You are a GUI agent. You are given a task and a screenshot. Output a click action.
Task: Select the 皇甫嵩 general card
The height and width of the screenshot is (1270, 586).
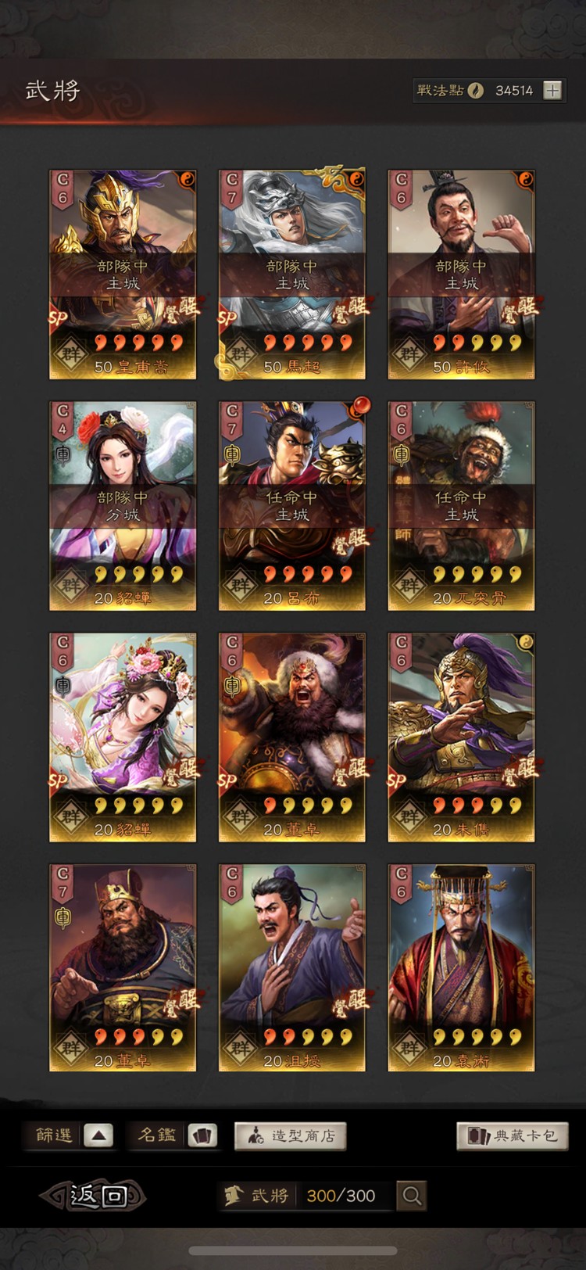123,274
